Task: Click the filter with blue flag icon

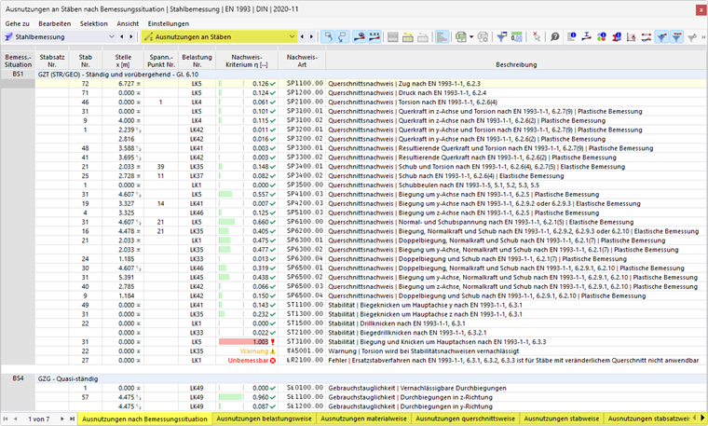Action: tap(501, 37)
